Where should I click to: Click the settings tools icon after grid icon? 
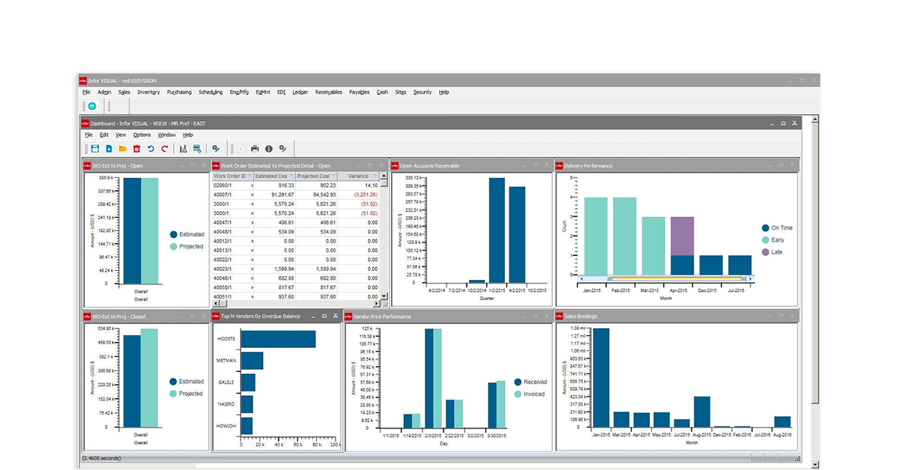[216, 149]
